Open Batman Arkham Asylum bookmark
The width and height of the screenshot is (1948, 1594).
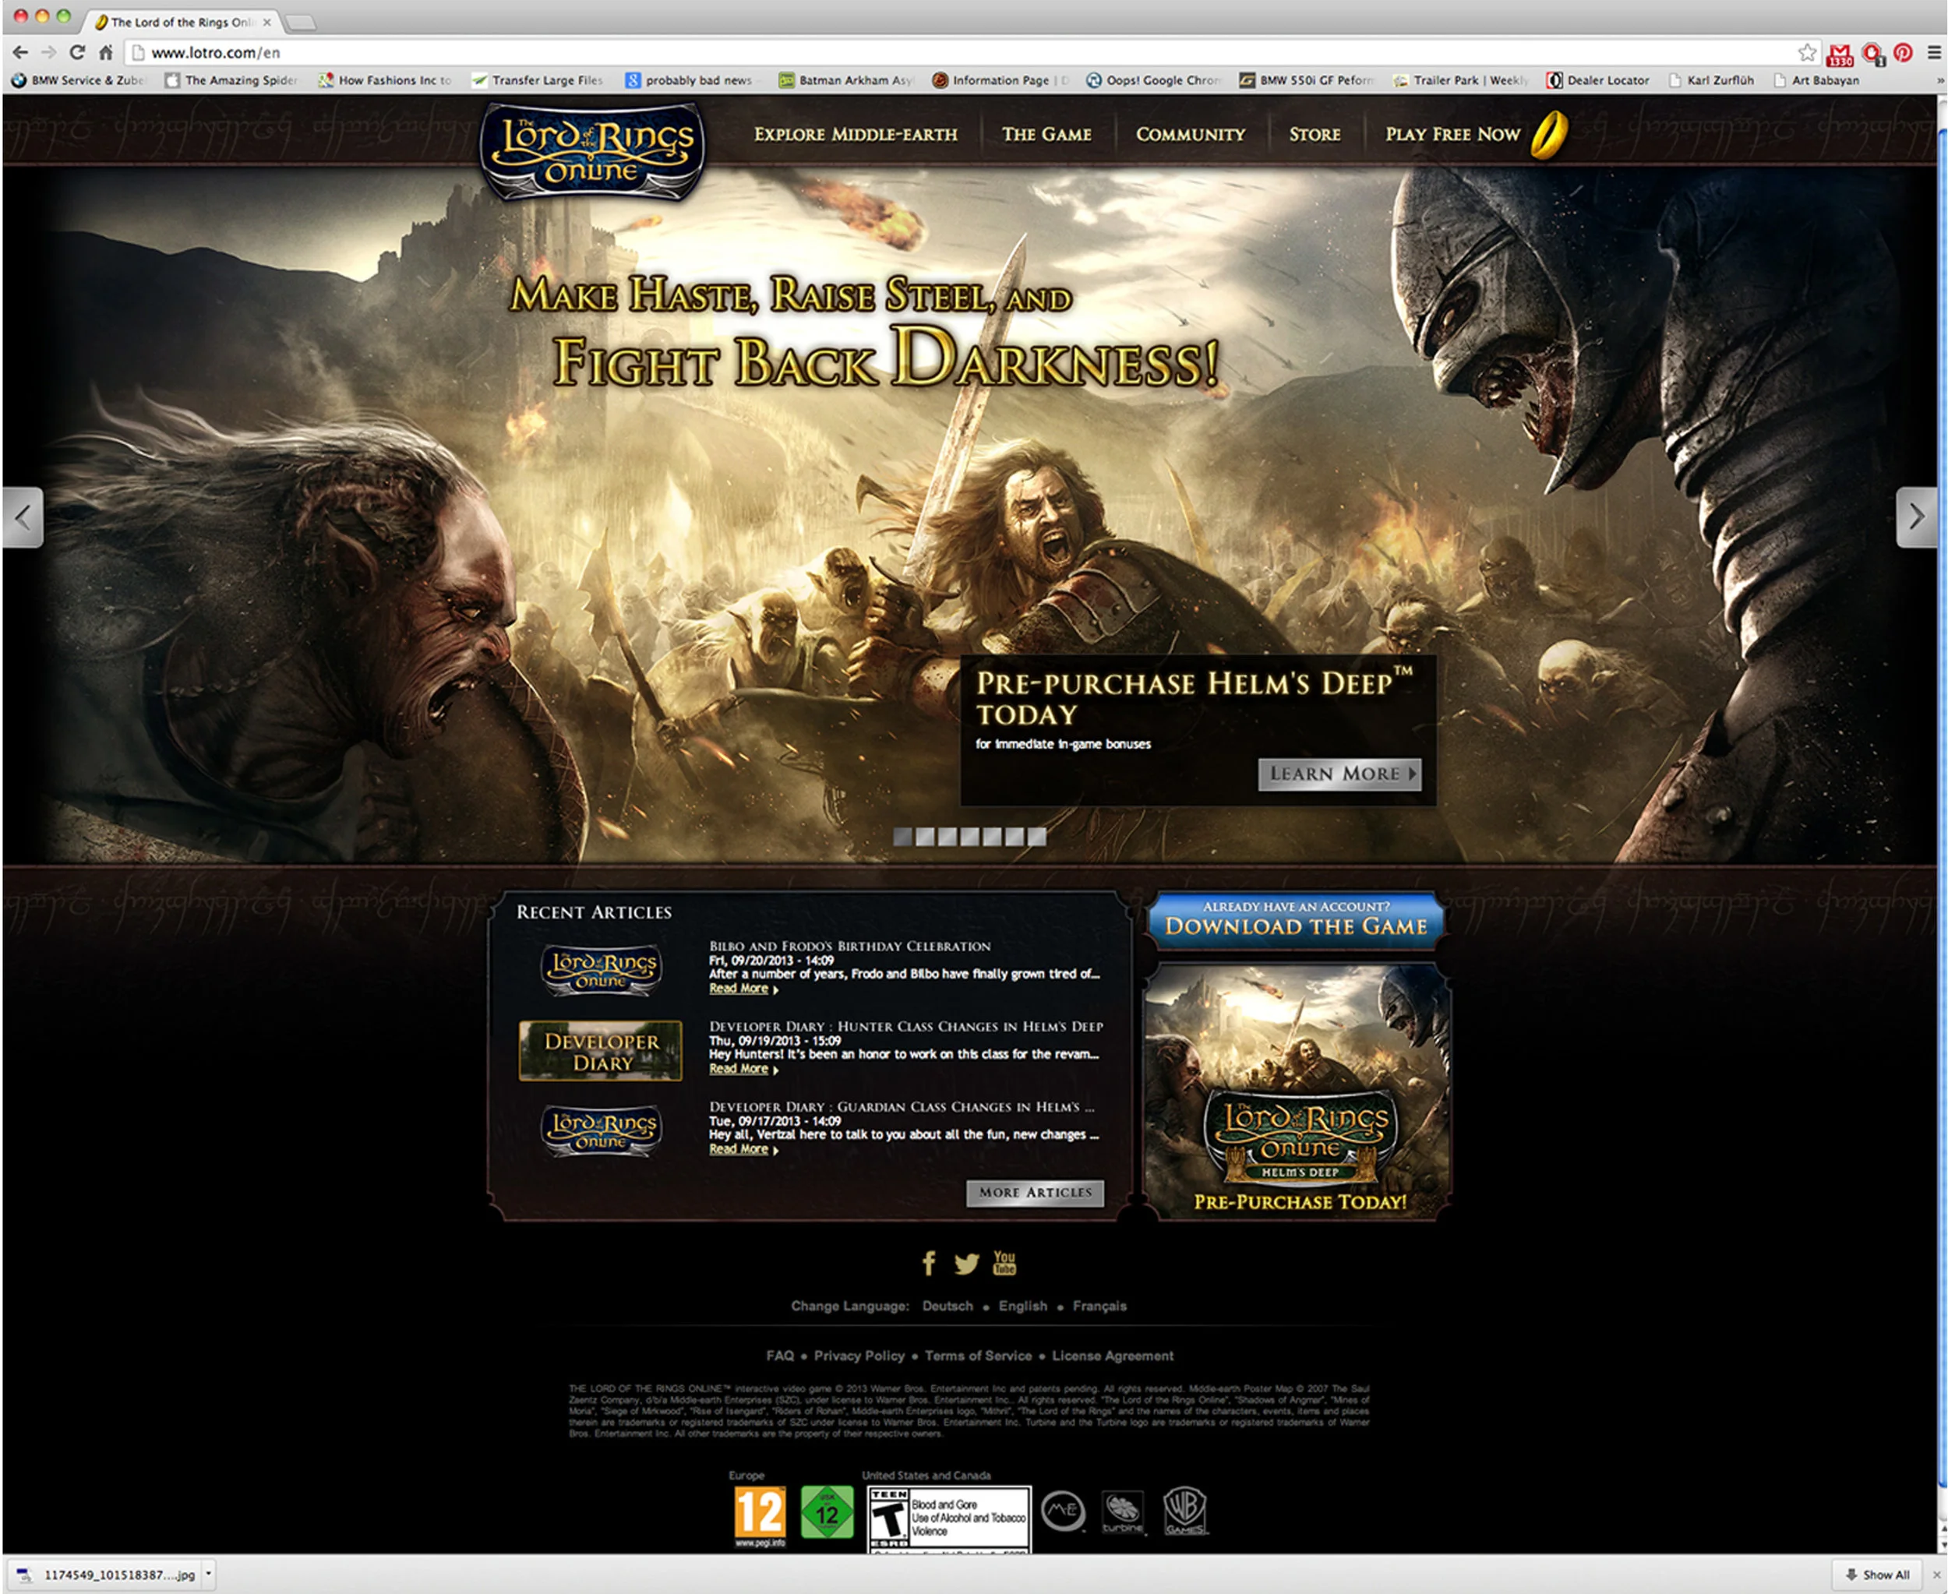pyautogui.click(x=846, y=80)
